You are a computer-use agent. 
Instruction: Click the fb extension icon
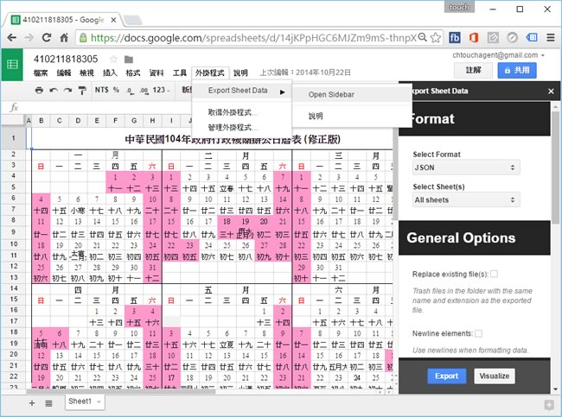pyautogui.click(x=455, y=37)
